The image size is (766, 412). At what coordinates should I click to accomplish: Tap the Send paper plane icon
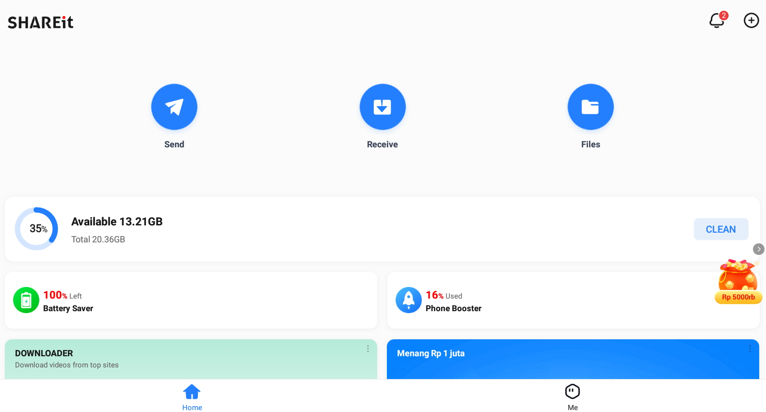(174, 107)
